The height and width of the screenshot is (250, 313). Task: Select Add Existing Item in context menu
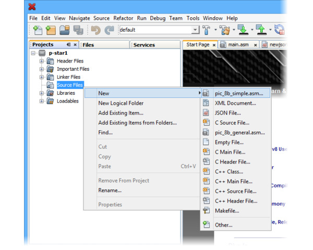coord(121,113)
